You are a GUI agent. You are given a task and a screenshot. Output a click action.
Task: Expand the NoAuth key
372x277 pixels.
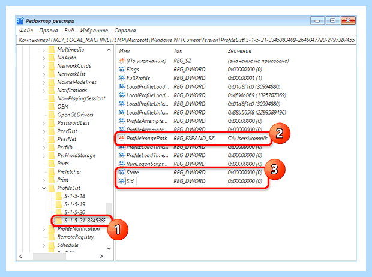point(44,58)
